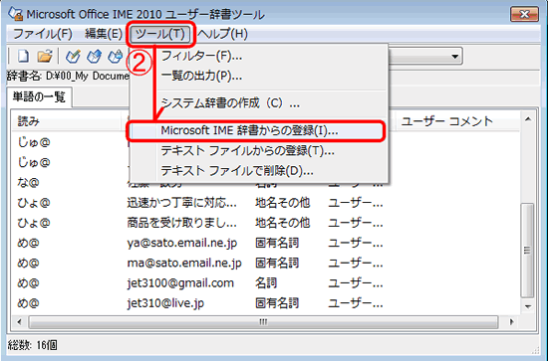Viewport: 548px width, 361px height.
Task: Click the ユーザー コメント column header
Action: pyautogui.click(x=457, y=121)
